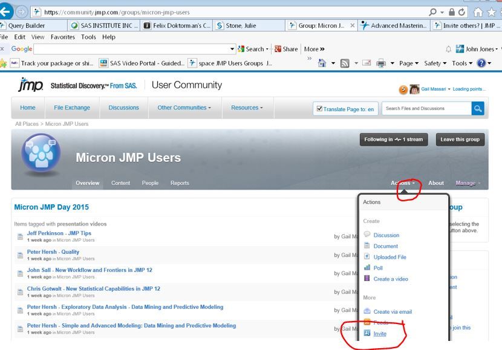Close the Group: Micron J... tab
The width and height of the screenshot is (502, 350).
(352, 25)
